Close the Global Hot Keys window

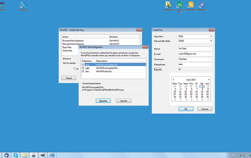139,30
